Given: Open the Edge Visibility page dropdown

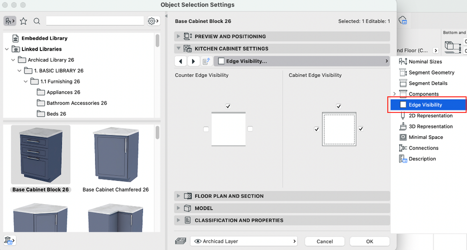Looking at the screenshot, I should pos(302,61).
